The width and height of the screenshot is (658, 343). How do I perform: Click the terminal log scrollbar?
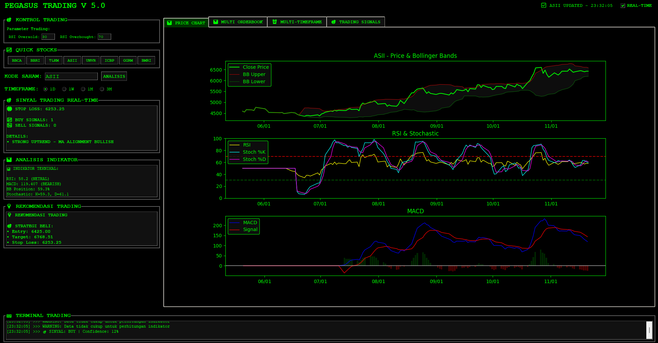click(x=649, y=330)
